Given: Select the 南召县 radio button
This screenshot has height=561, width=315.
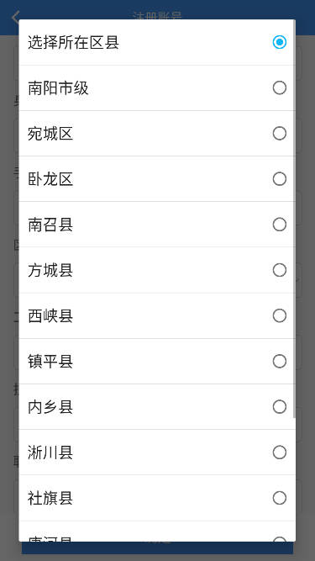Looking at the screenshot, I should (x=279, y=225).
